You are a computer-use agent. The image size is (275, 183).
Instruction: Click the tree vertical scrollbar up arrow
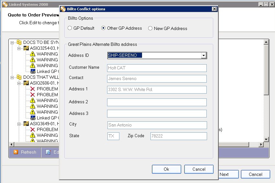pos(266,42)
